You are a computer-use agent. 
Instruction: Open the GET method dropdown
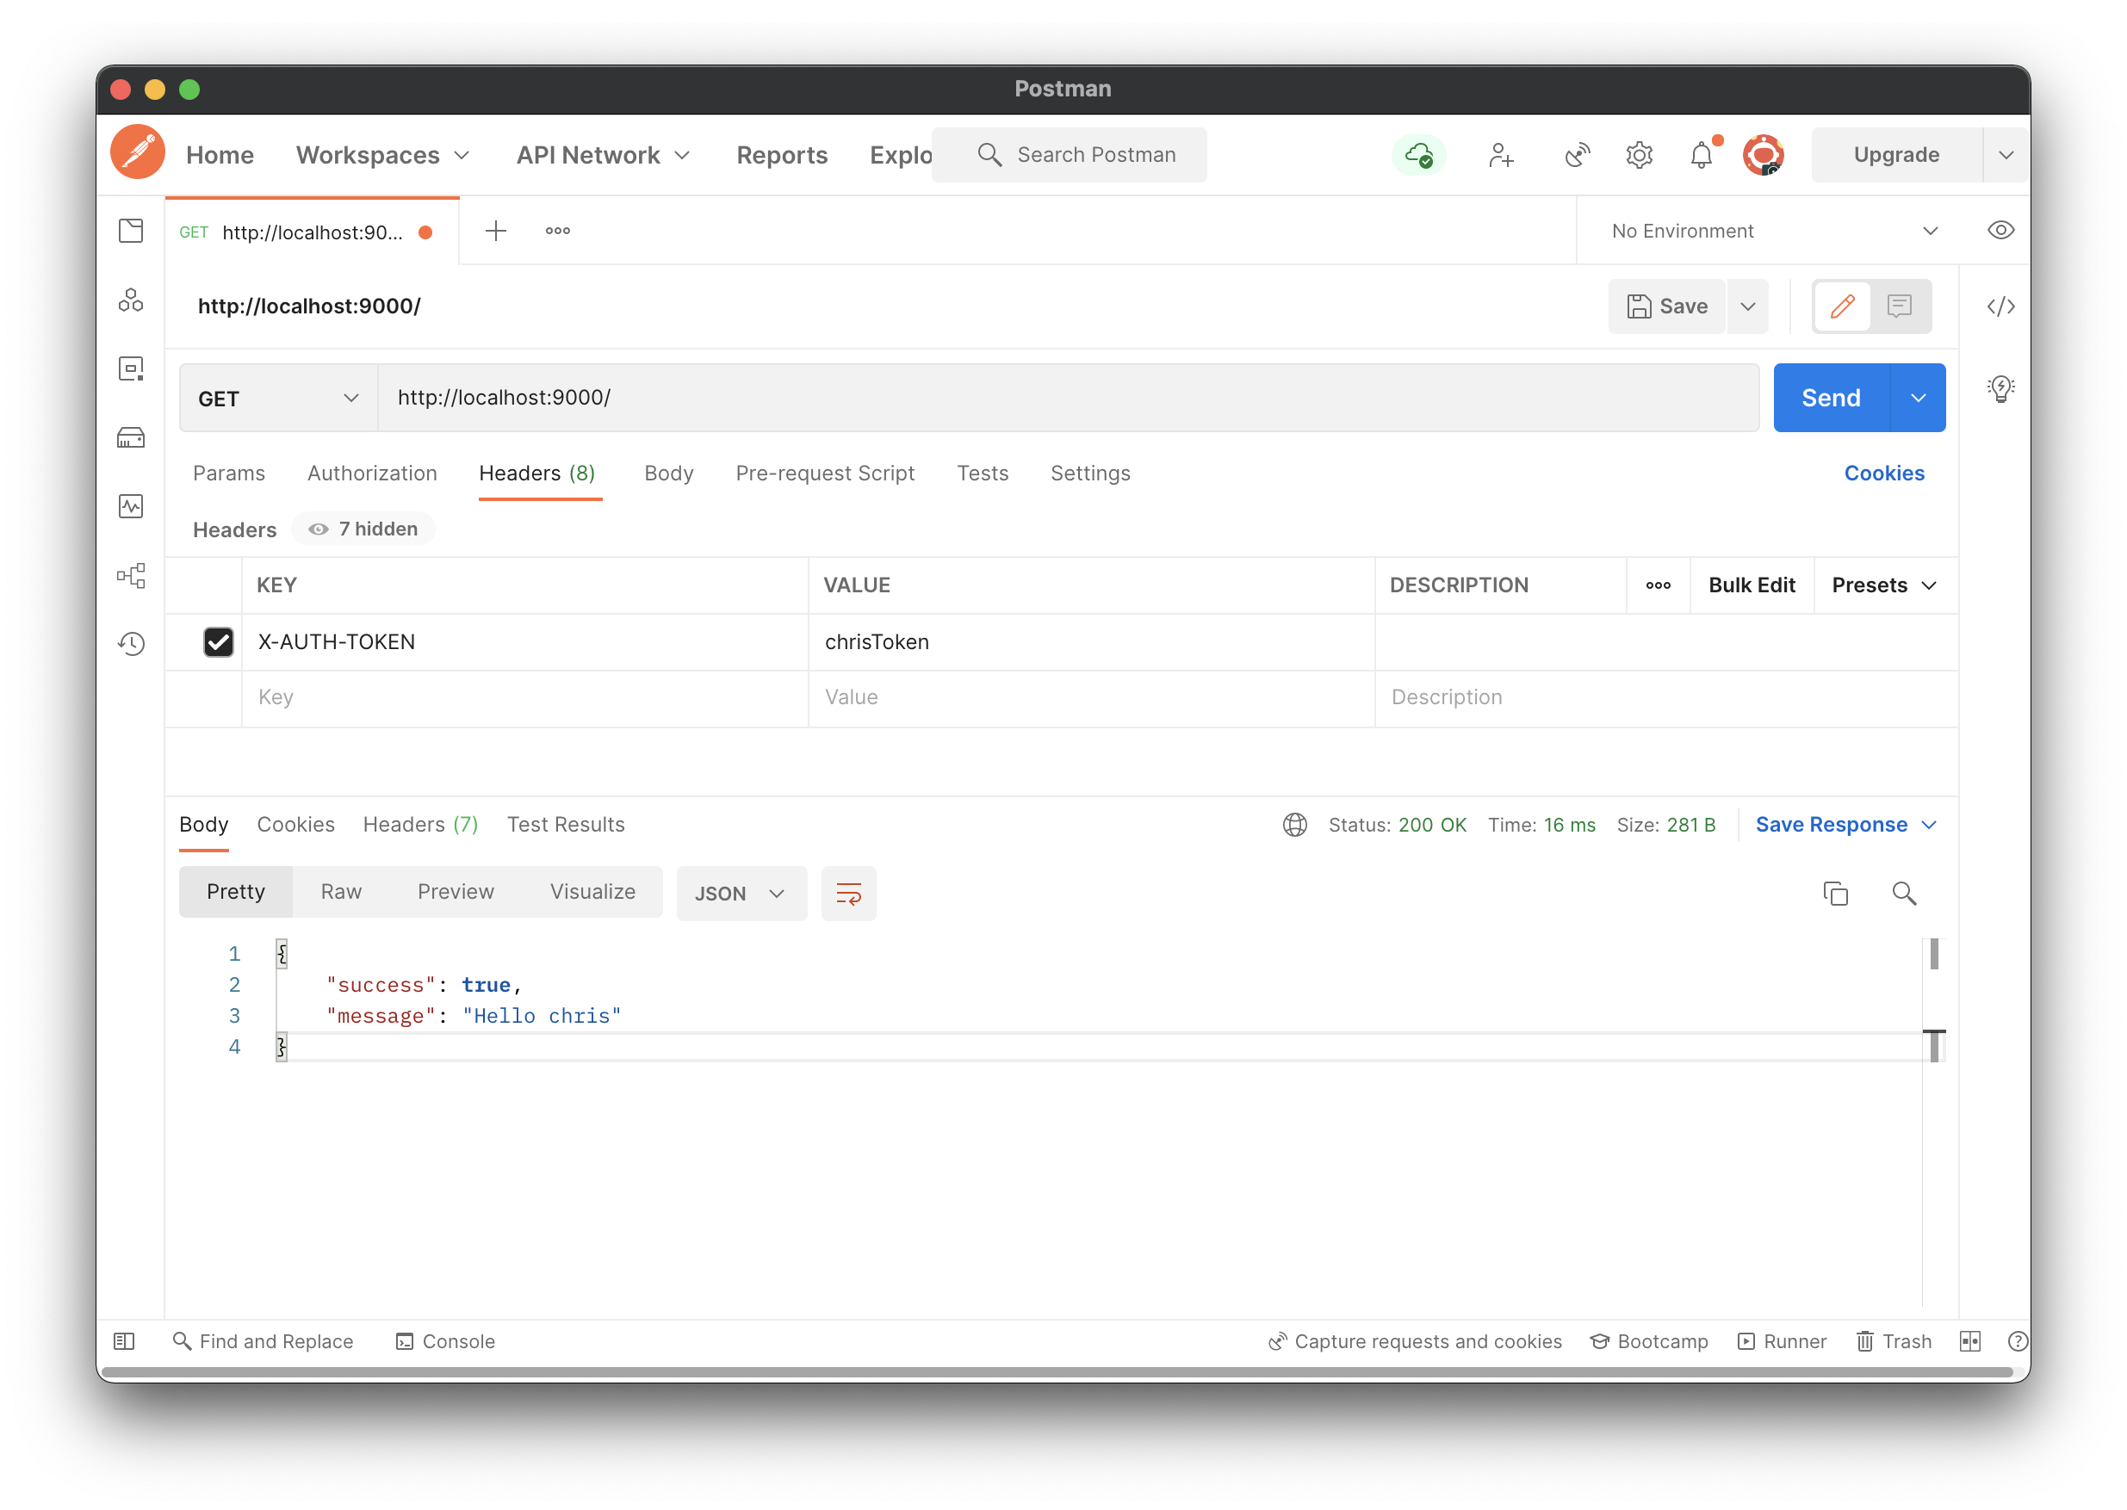(278, 398)
